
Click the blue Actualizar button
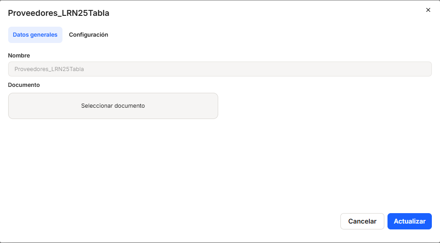tap(409, 221)
